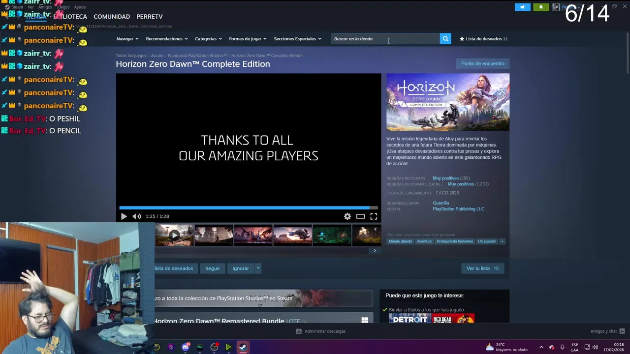Open the green notifications bell
Image resolution: width=630 pixels, height=354 pixels.
[541, 7]
